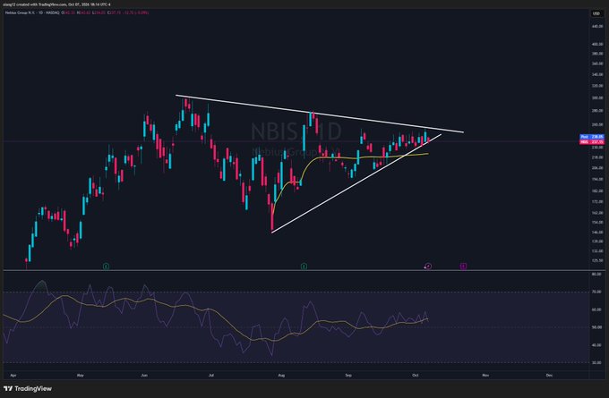This screenshot has width=609, height=398.
Task: Click the Apr label on time axis
Action: point(13,376)
